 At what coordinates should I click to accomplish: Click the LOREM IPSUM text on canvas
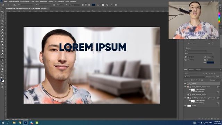(93, 47)
